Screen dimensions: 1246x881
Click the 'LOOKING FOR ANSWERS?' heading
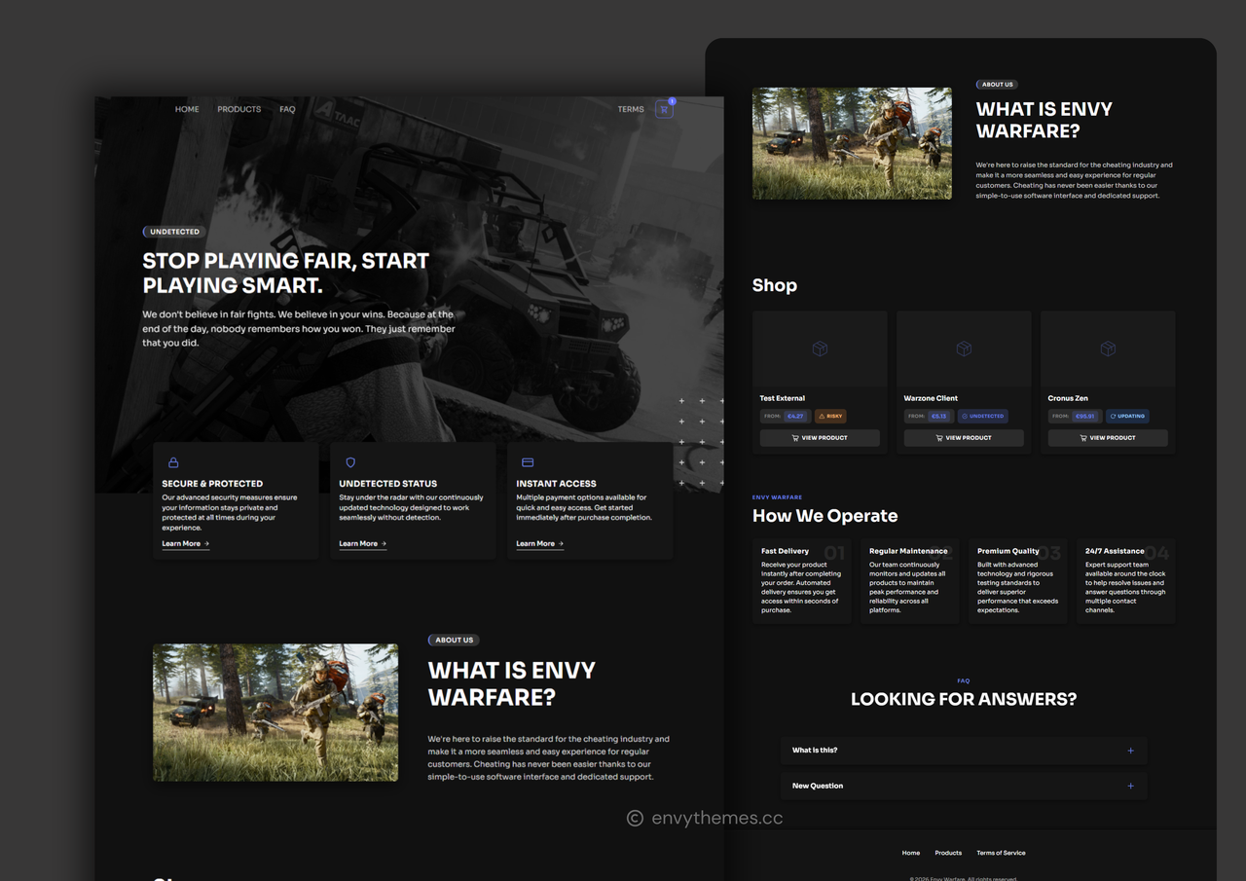coord(964,699)
